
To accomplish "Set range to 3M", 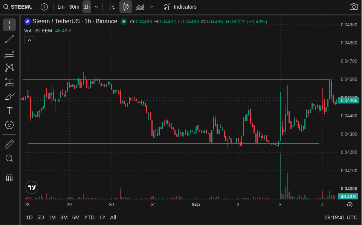I will pos(64,217).
